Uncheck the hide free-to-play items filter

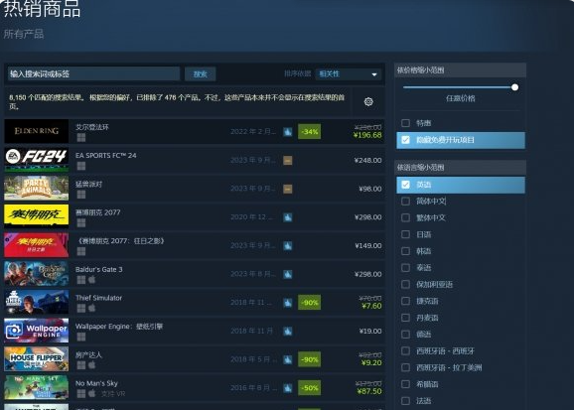point(405,140)
